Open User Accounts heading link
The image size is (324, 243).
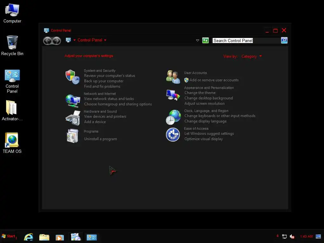196,73
